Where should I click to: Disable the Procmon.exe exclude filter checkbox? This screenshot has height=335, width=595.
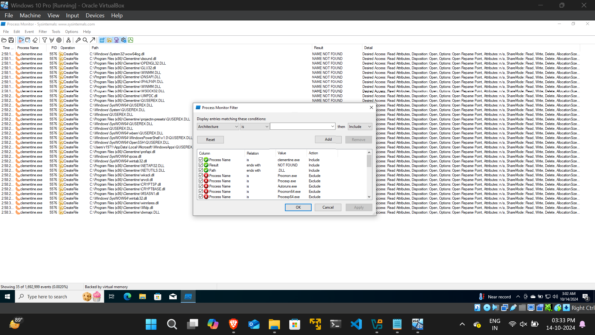click(201, 175)
